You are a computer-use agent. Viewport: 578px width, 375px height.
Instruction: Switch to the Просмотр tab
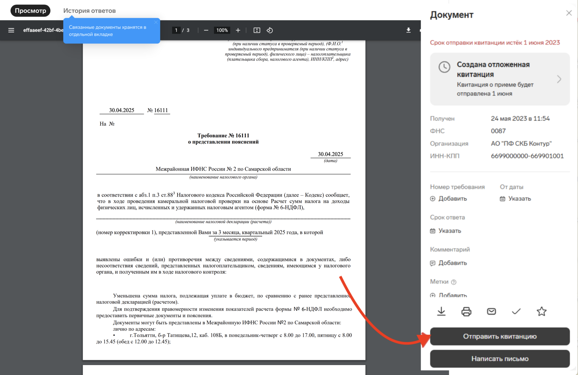(x=30, y=11)
